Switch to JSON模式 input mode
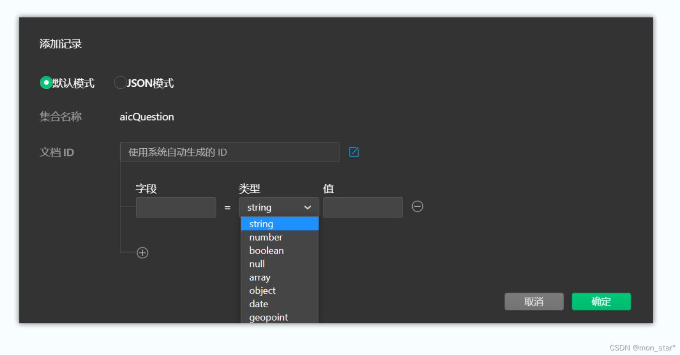 point(120,82)
